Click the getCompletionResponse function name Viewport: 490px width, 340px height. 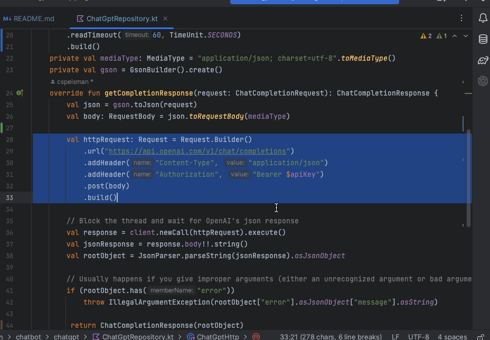click(149, 93)
